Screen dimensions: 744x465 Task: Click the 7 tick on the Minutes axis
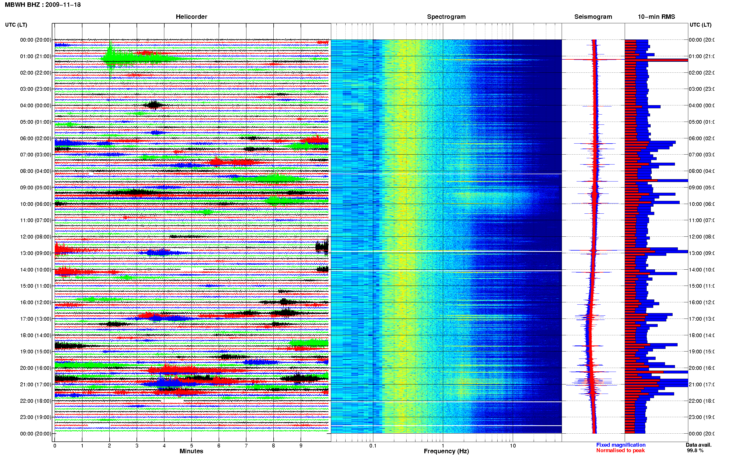point(246,446)
